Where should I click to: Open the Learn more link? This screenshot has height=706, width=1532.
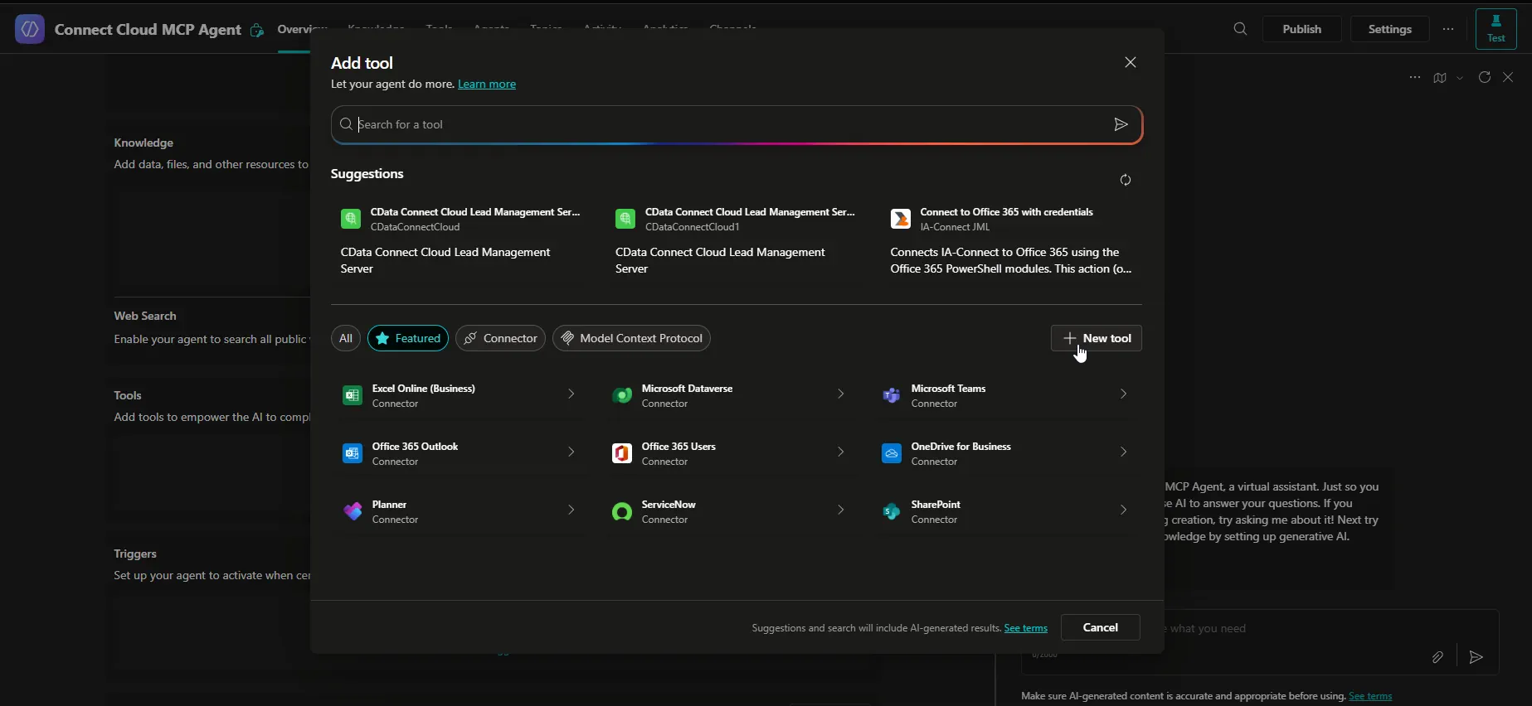click(486, 85)
